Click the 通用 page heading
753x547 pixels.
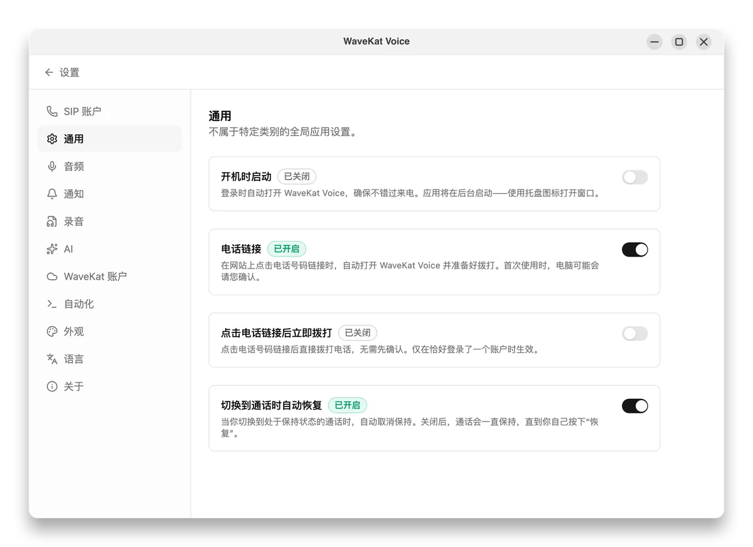click(x=220, y=116)
